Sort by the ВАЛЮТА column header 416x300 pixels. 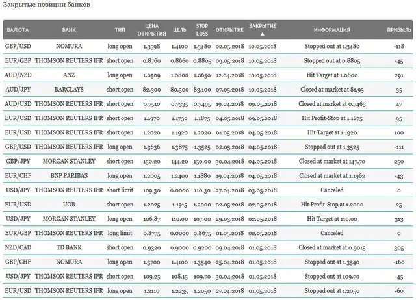click(x=18, y=30)
